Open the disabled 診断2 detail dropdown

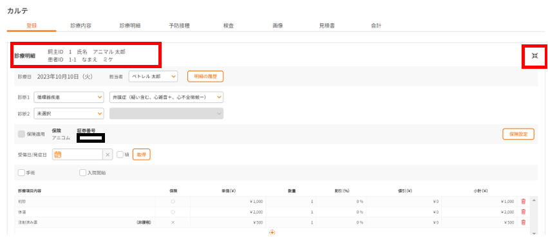[x=166, y=113]
